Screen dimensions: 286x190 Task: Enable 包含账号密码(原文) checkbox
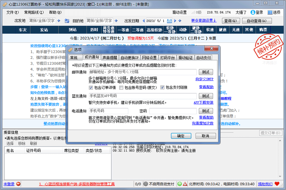pos(121,87)
